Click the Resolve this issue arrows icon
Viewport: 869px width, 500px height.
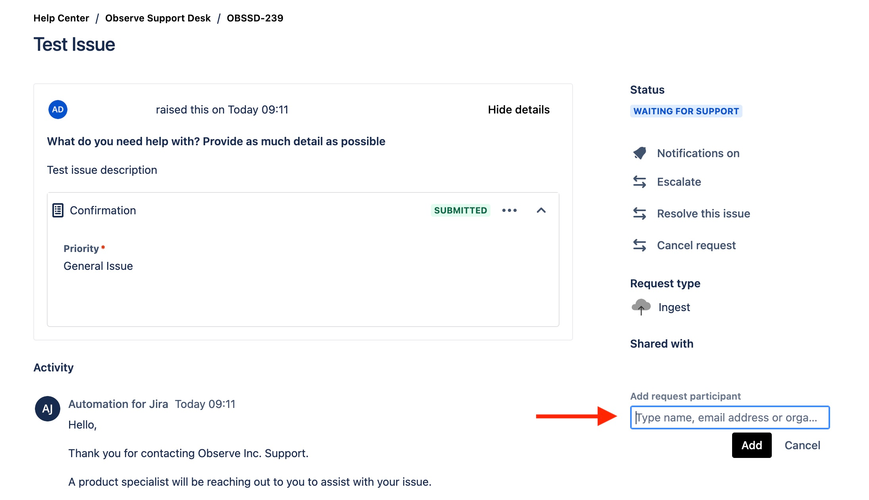coord(640,213)
